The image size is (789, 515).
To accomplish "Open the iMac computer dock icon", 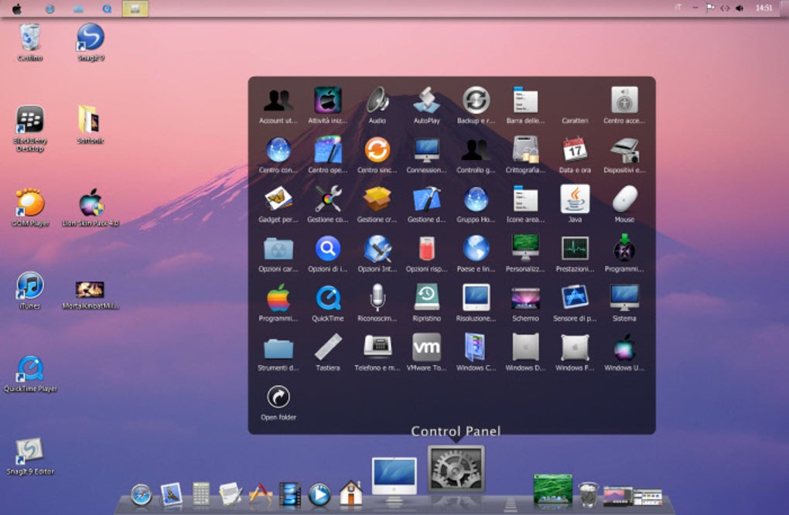I will [x=394, y=479].
